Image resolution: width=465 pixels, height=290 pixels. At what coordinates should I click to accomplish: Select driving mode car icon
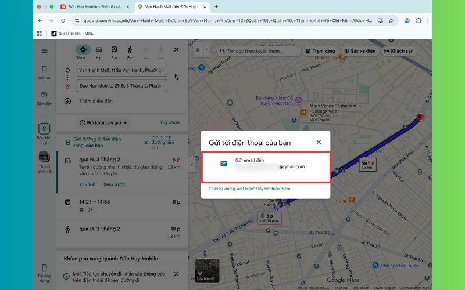99,50
